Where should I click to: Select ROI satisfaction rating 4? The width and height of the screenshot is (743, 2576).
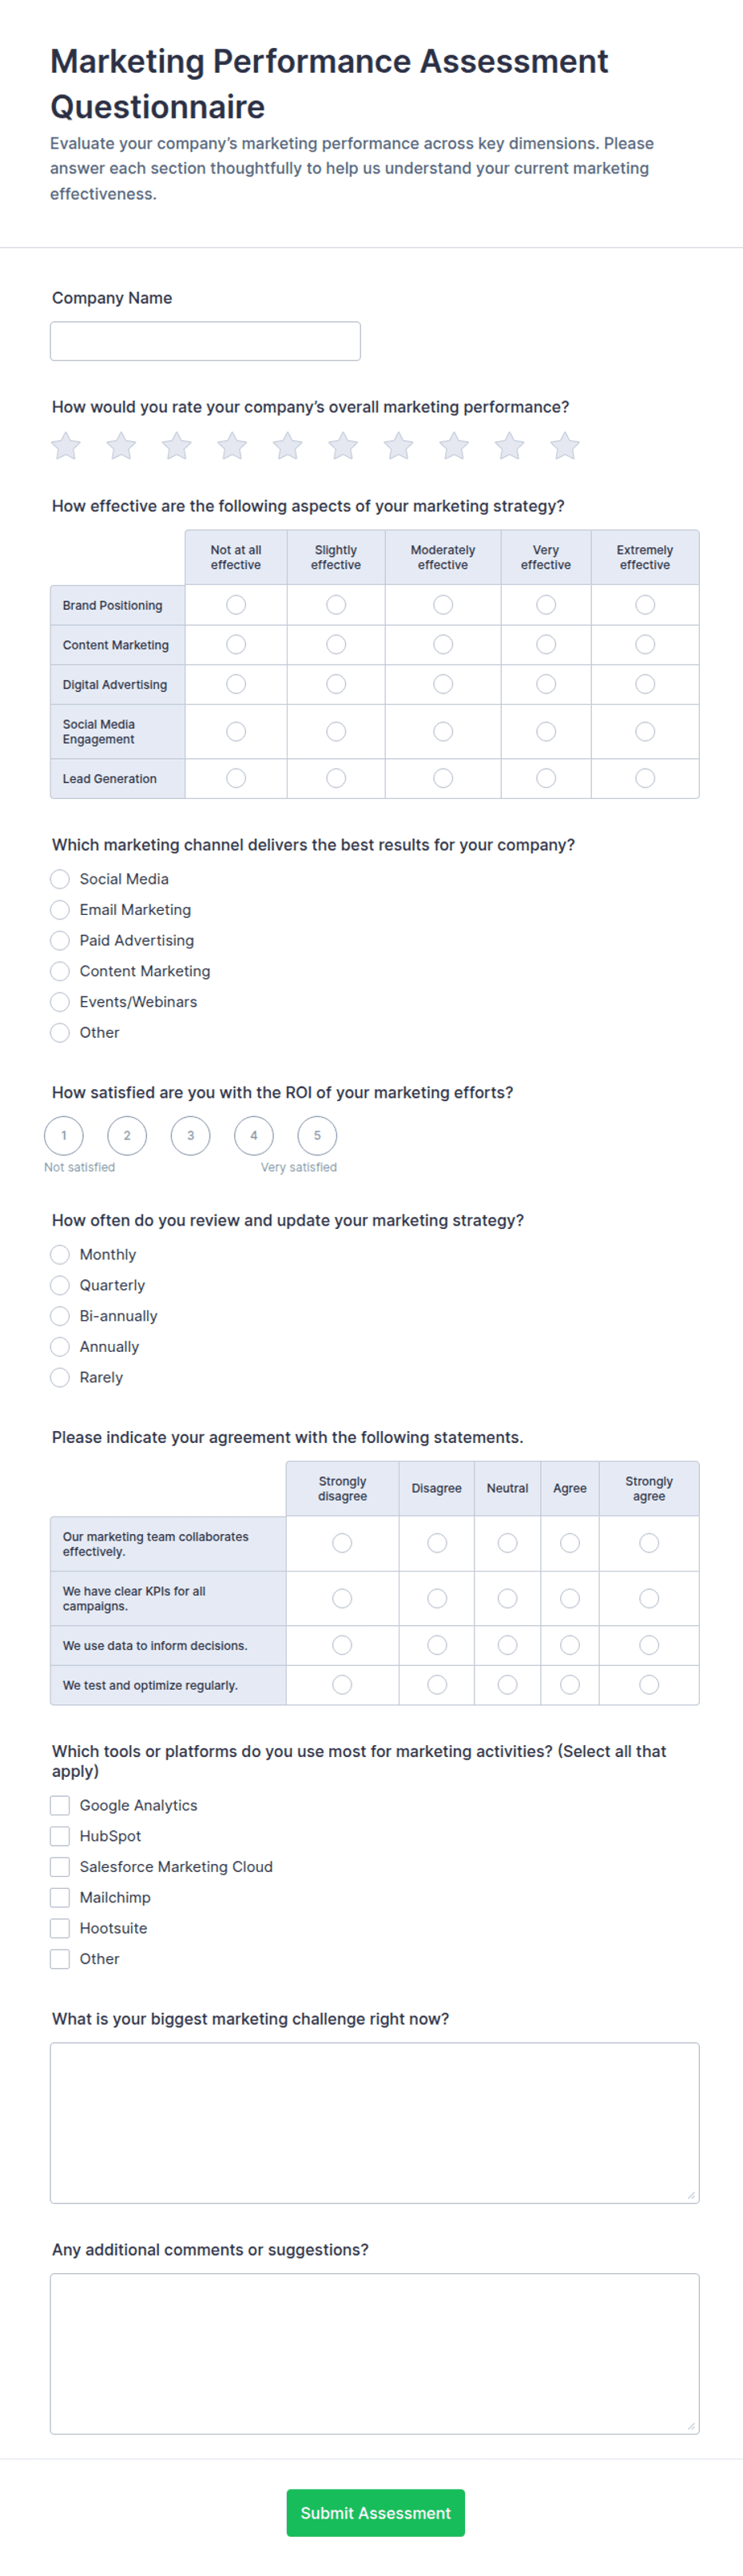point(254,1135)
